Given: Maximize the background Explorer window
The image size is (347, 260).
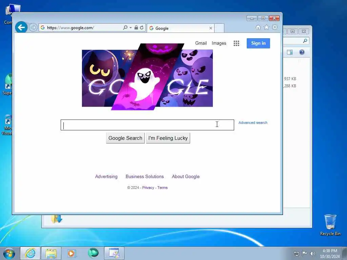Looking at the screenshot, I should pyautogui.click(x=292, y=31).
